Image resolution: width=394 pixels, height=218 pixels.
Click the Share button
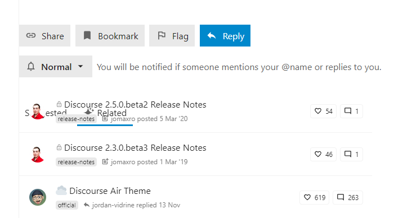click(x=44, y=35)
